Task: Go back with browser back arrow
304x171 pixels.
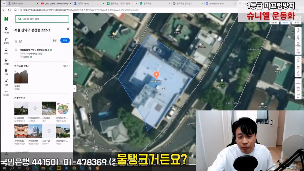Action: pyautogui.click(x=4, y=10)
